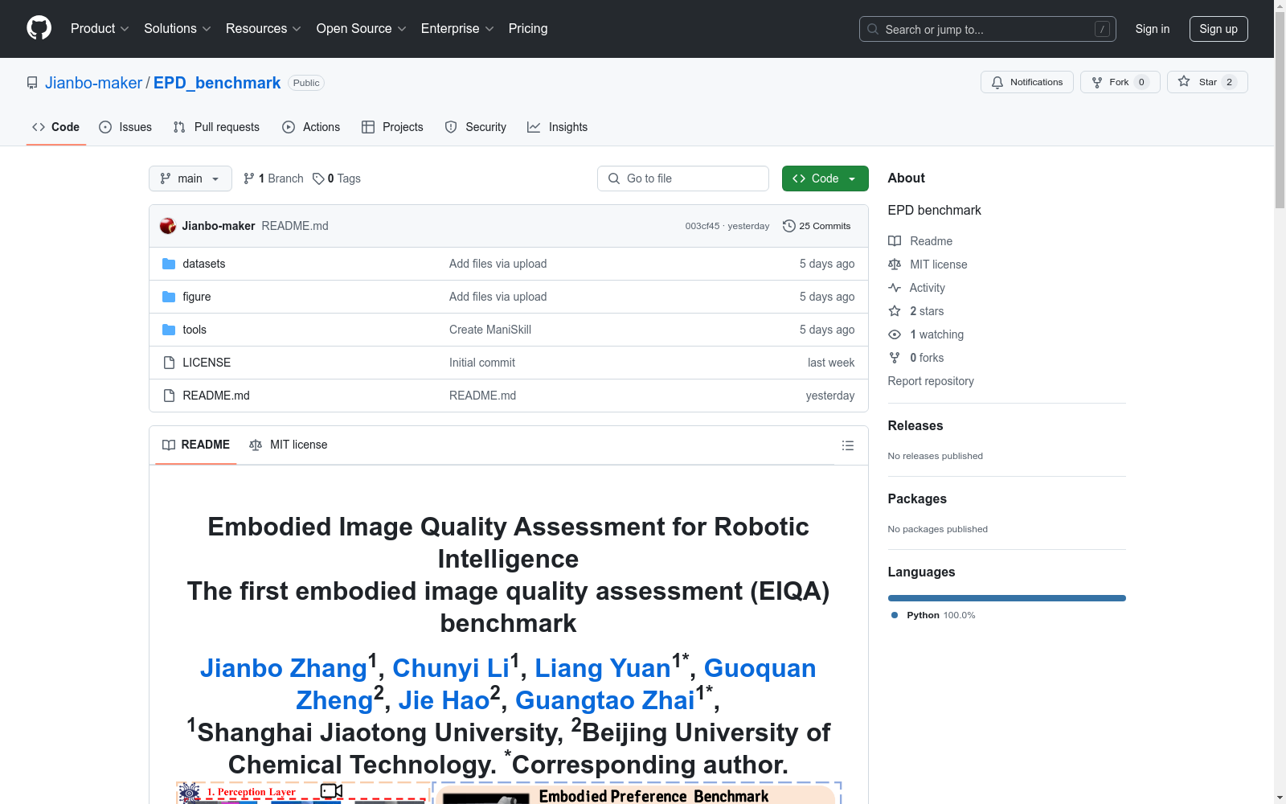Click the Sign up button
This screenshot has height=804, width=1286.
pyautogui.click(x=1218, y=29)
